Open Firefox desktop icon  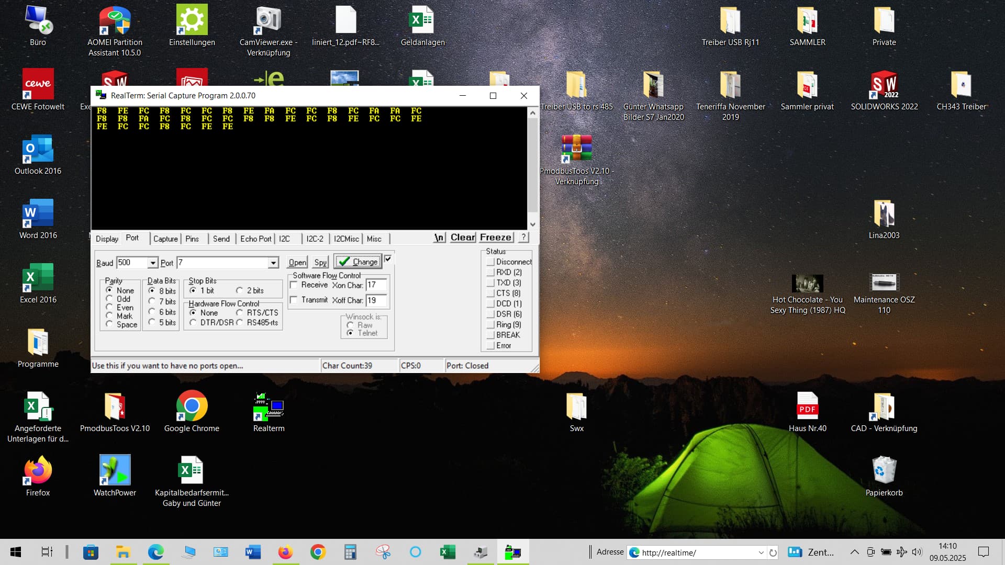click(x=38, y=476)
